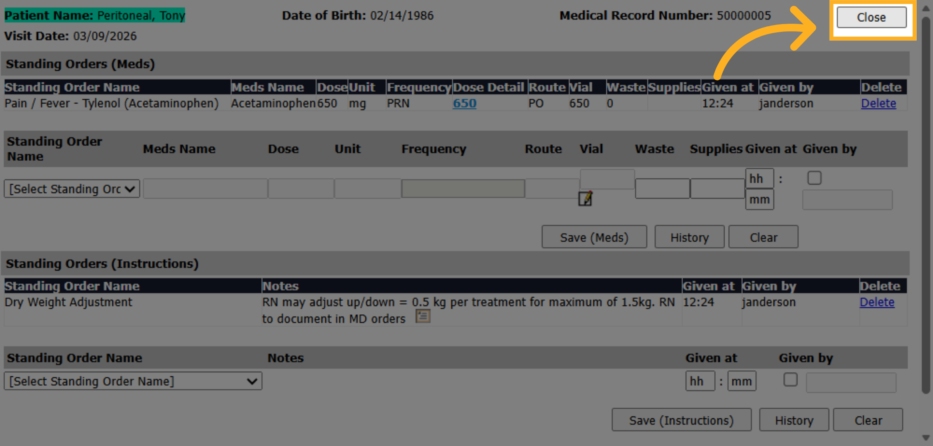Clear the standing order instructions form
The image size is (933, 446).
868,420
